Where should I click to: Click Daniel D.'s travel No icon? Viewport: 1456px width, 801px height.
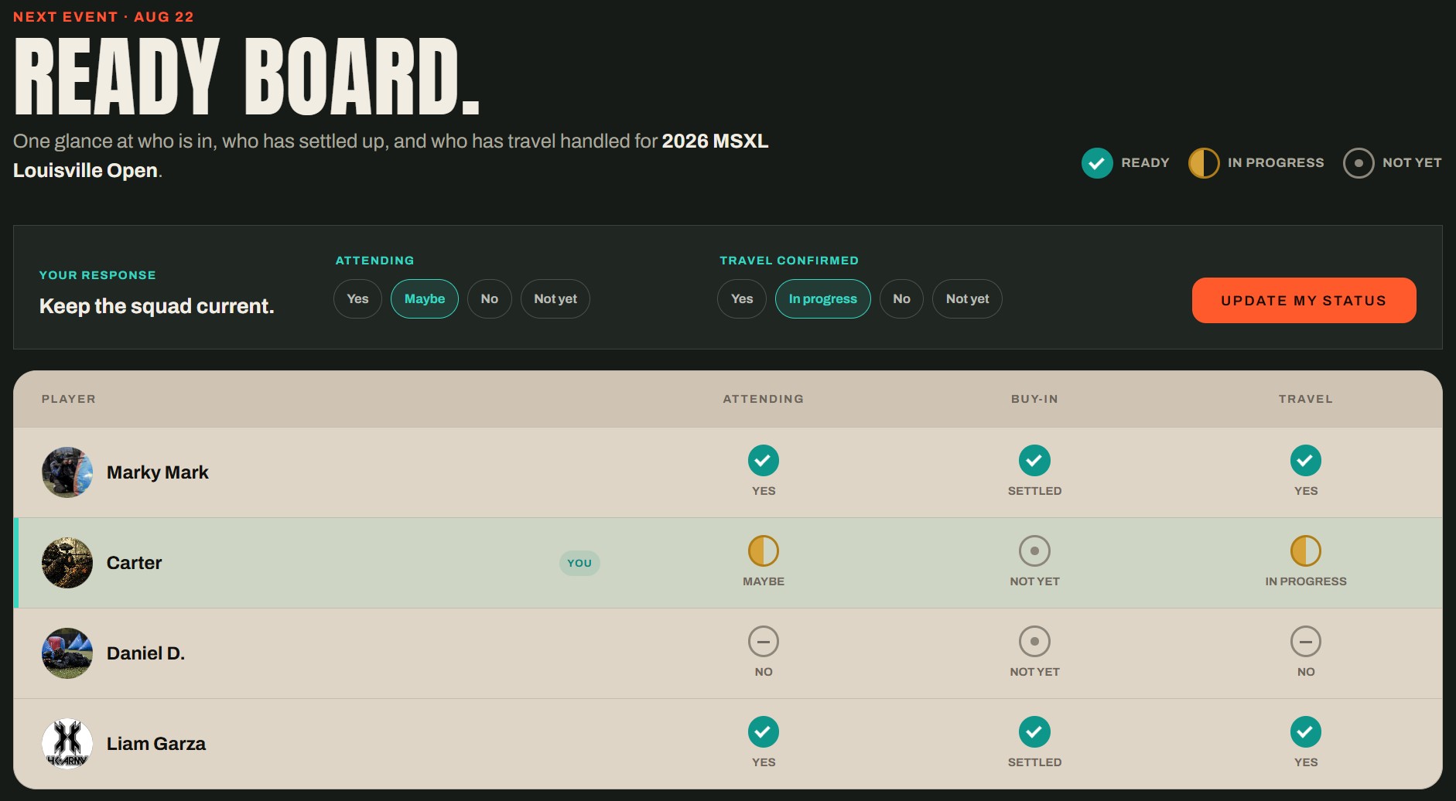tap(1306, 642)
